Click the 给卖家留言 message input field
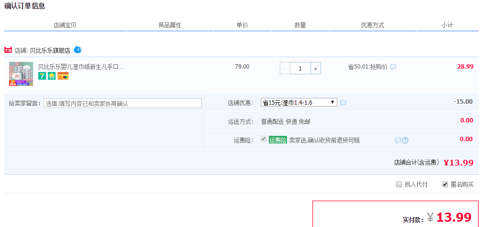The image size is (482, 227). [123, 103]
